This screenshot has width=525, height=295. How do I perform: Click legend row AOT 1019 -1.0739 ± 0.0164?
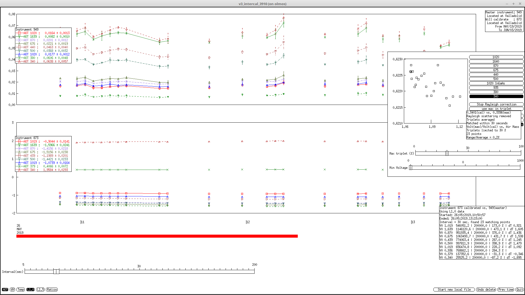coord(43,163)
